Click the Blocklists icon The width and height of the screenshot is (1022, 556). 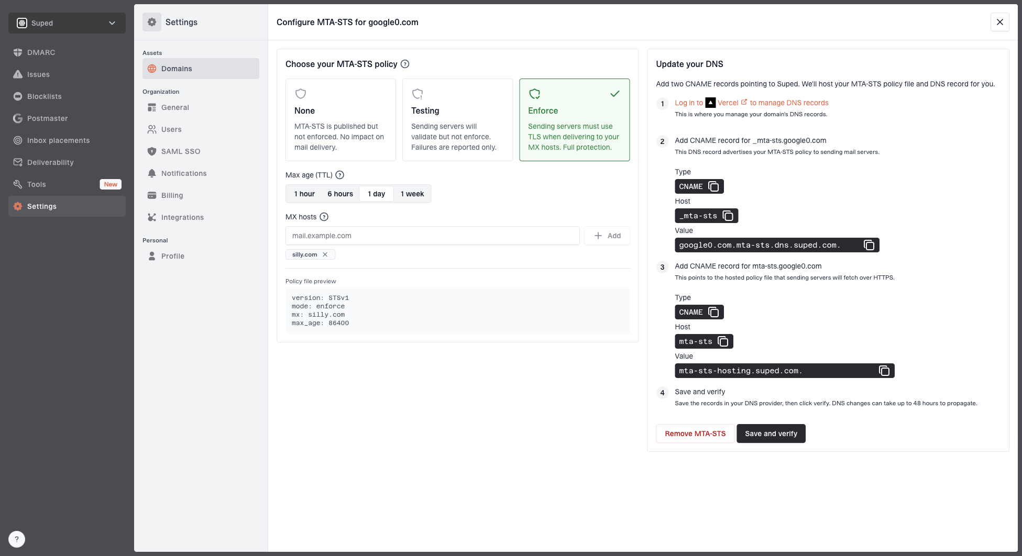(x=18, y=96)
